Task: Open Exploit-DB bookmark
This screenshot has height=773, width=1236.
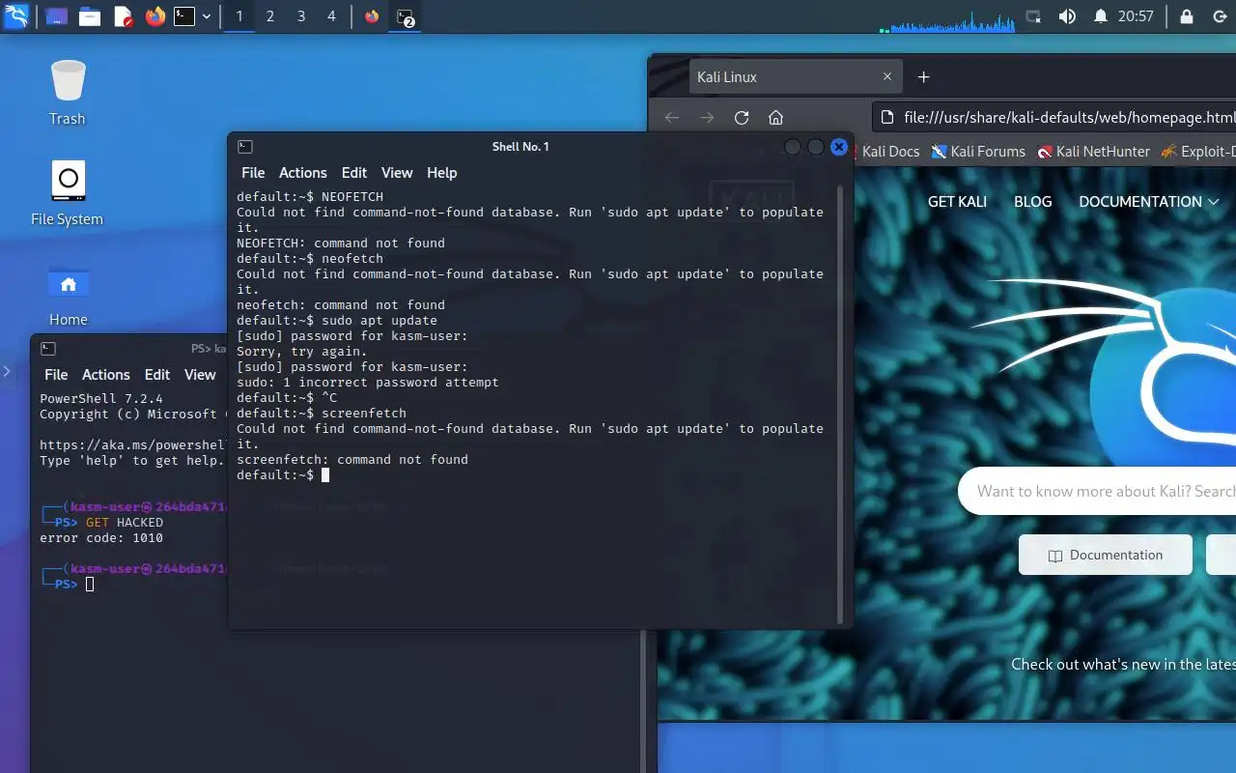Action: (x=1197, y=152)
